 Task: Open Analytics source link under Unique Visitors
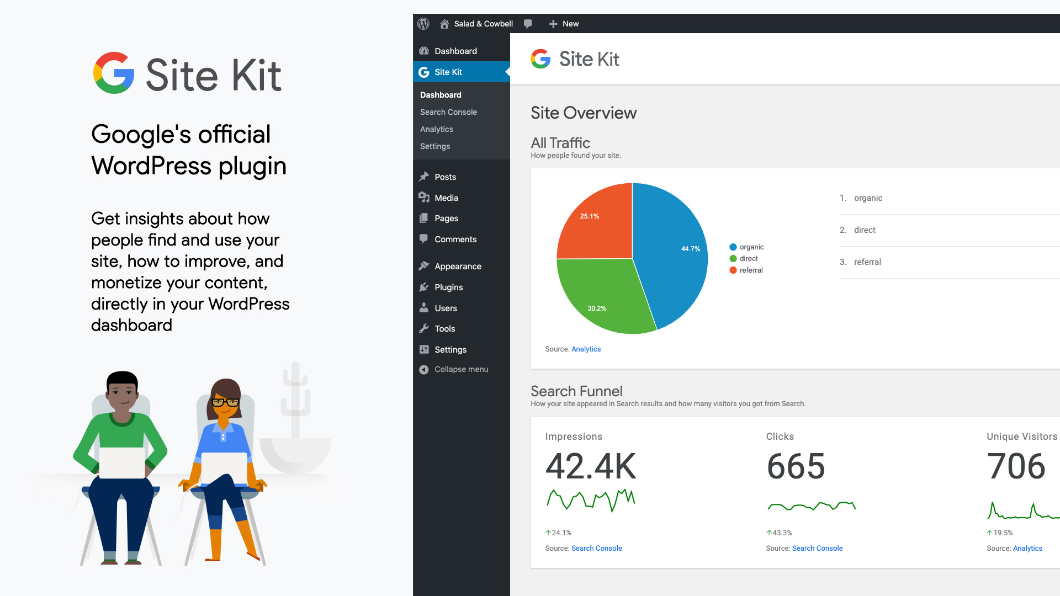pos(1027,548)
